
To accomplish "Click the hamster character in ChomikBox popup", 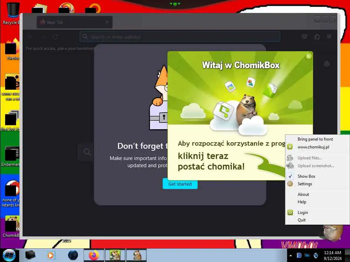I will 247,110.
